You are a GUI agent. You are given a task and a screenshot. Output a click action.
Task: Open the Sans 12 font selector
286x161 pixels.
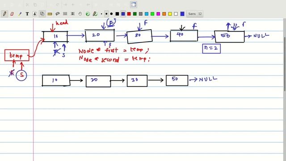[x=195, y=14]
